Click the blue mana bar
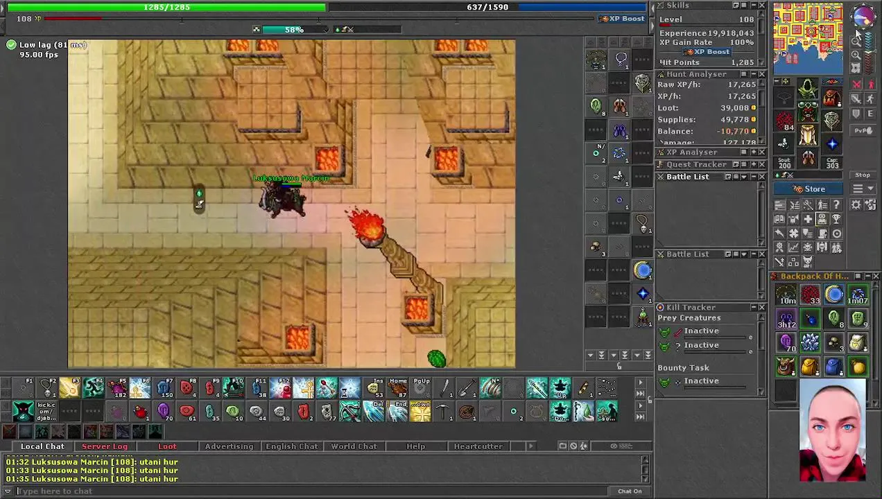Viewport: 882px width, 499px height. (487, 7)
